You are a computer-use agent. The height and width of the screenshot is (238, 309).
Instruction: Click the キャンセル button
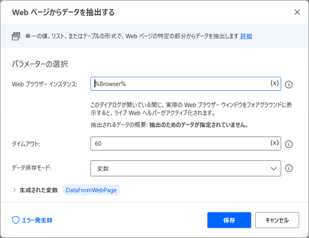click(277, 220)
